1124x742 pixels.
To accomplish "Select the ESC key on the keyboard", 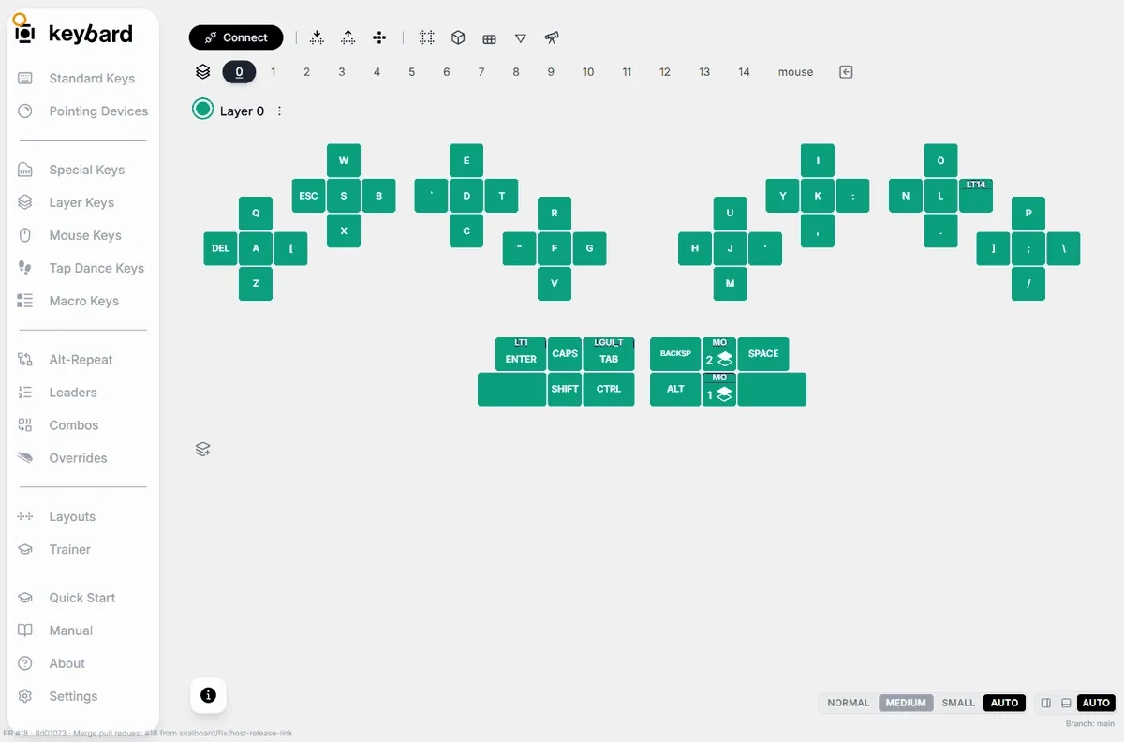I will [308, 196].
